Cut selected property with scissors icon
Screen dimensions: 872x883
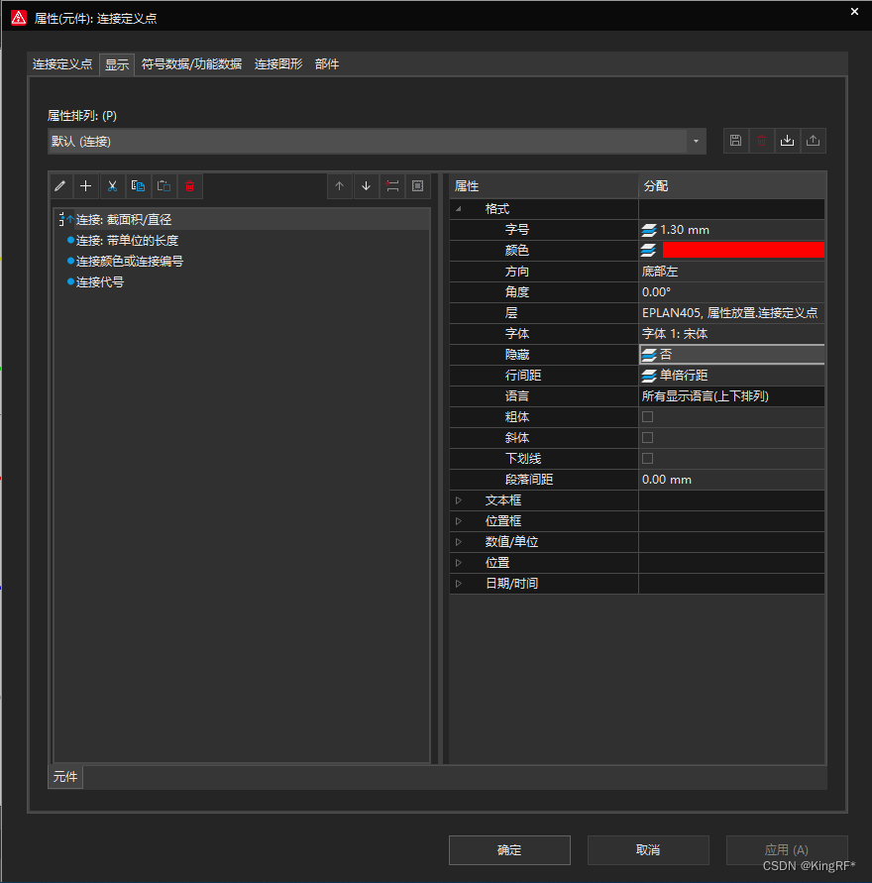point(112,186)
